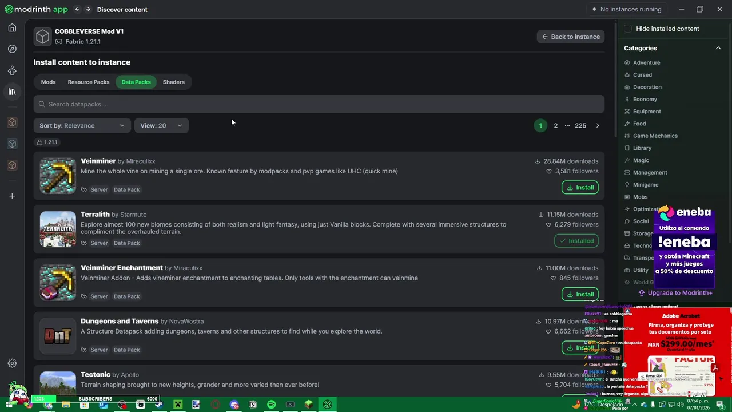Navigate back with the left arrow
The width and height of the screenshot is (732, 412).
point(77,9)
